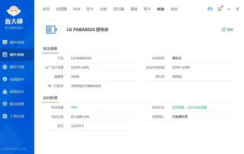The height and width of the screenshot is (154, 244).
Task: Open 清理优化 in the sidebar
Action: click(x=17, y=92)
